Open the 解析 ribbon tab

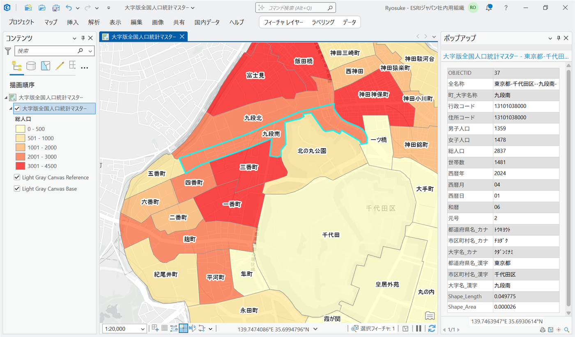coord(94,22)
